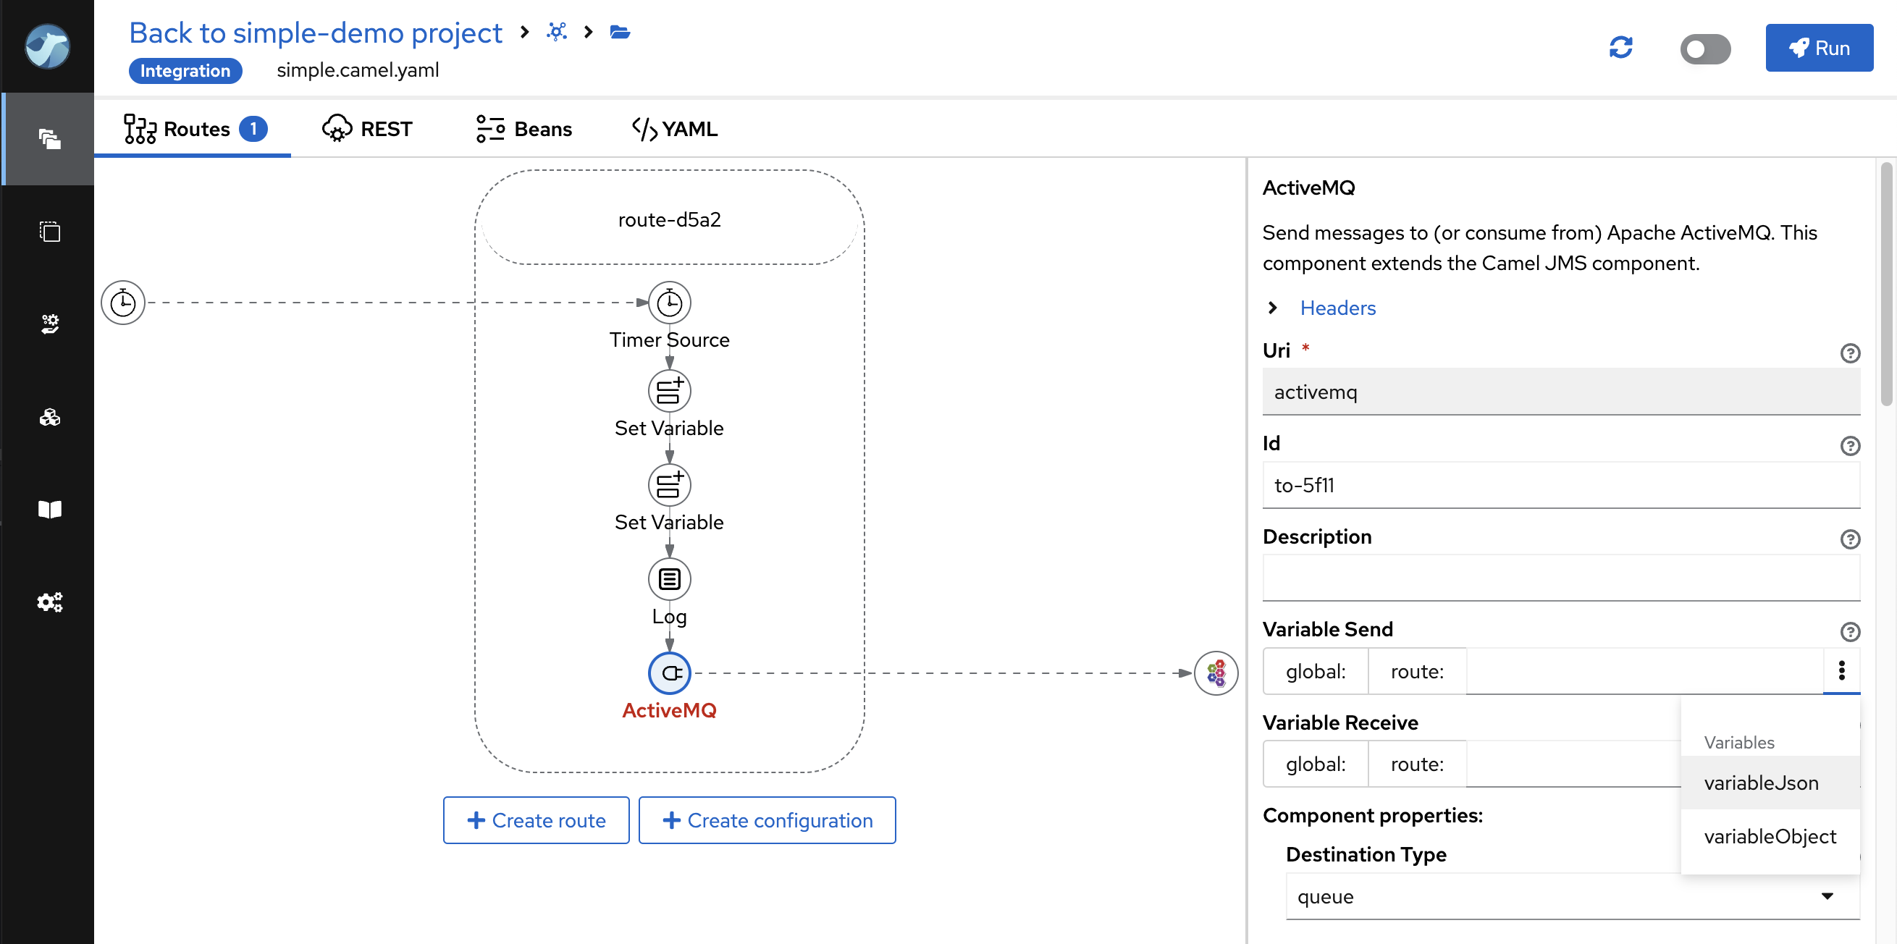
Task: Toggle global: prefix for Variable Send
Action: pos(1316,671)
